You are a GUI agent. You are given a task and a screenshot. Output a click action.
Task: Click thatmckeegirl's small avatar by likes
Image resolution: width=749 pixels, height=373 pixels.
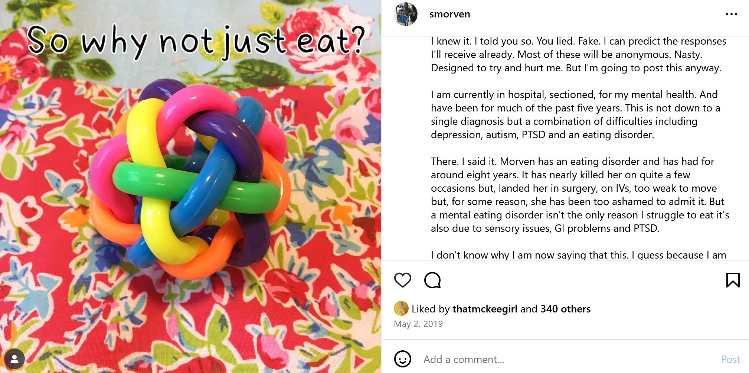[401, 308]
